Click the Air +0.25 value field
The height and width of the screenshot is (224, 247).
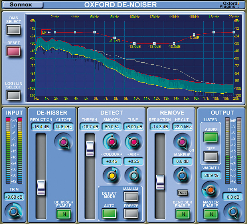(134, 161)
